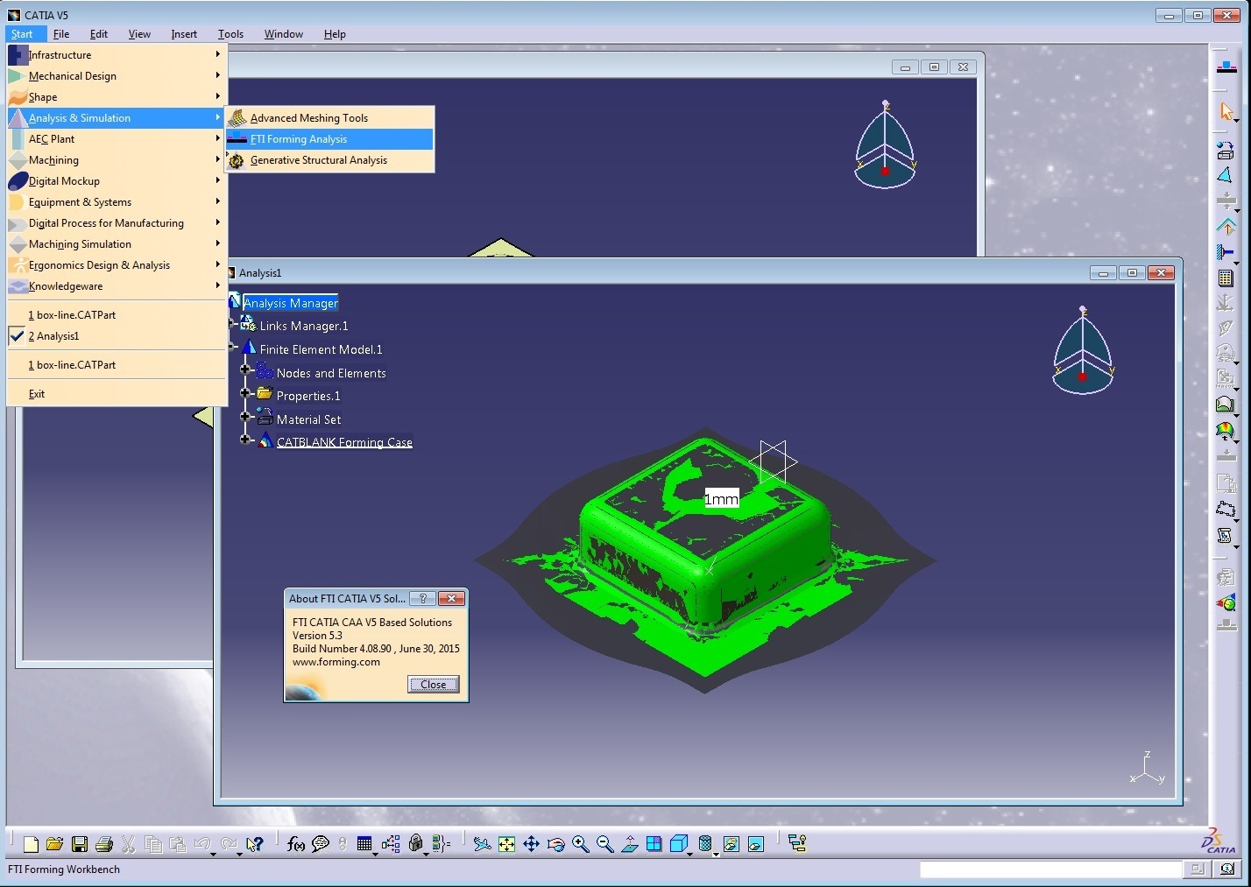Open the view mode dropdown arrow beside the cylinder icon

point(717,853)
